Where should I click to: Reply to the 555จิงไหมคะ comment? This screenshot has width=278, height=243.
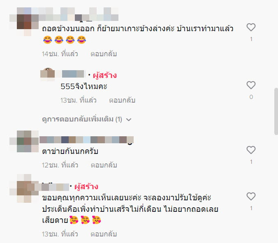click(x=122, y=100)
